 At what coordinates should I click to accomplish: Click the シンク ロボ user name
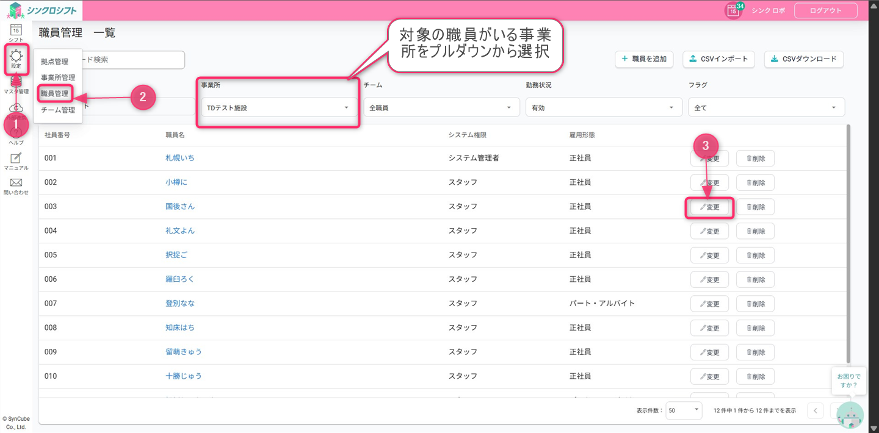(x=769, y=10)
